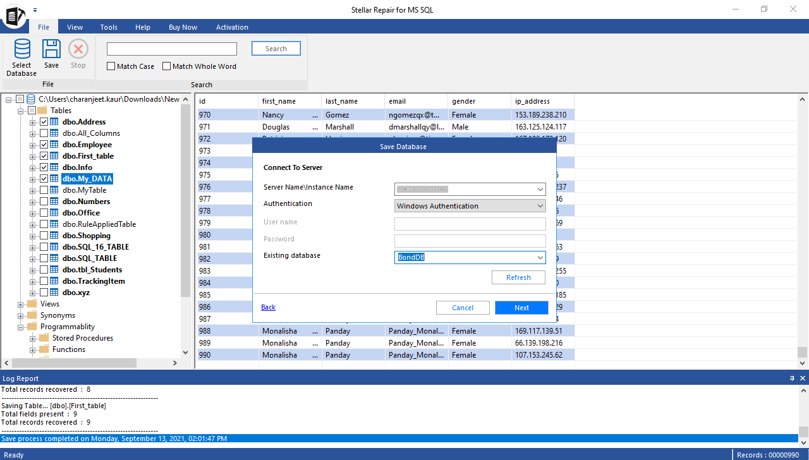Viewport: 809px width, 460px height.
Task: Click the table icon beside dbo.Employee
Action: (54, 145)
